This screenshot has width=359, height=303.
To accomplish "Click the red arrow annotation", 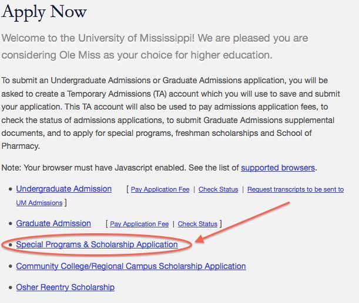I will pos(243,222).
